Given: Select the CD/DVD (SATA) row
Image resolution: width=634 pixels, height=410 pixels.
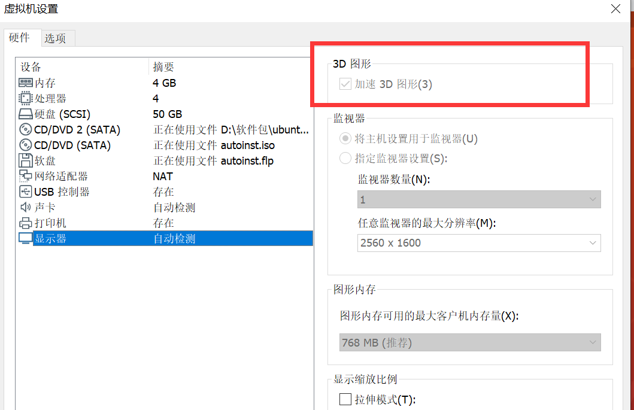Looking at the screenshot, I should pos(165,145).
